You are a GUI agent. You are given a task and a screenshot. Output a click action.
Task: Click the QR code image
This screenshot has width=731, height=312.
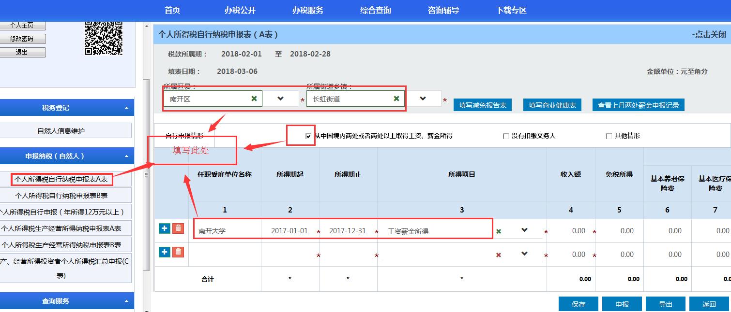point(104,38)
